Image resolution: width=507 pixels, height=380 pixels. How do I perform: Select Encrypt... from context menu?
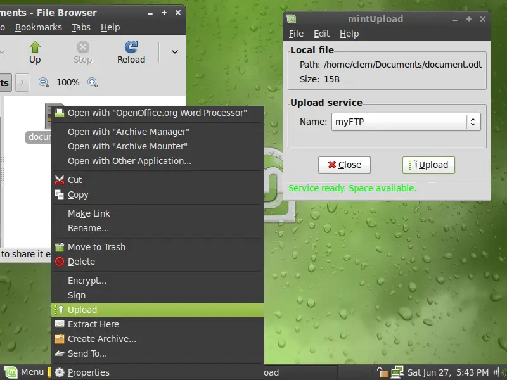tap(157, 281)
